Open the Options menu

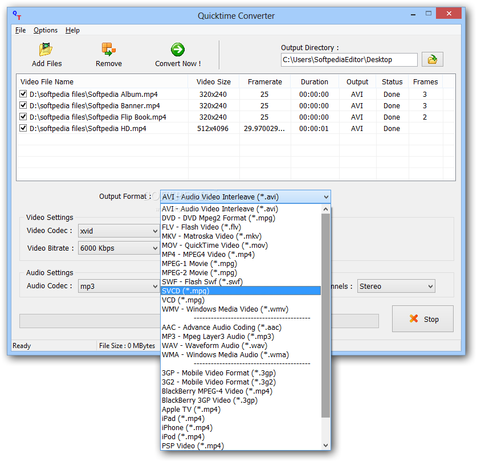point(46,30)
